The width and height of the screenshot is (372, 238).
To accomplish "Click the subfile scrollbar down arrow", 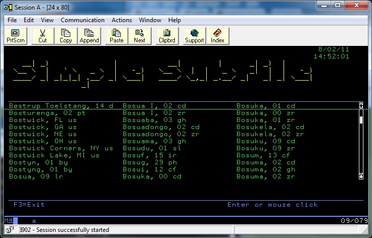I will [x=361, y=176].
